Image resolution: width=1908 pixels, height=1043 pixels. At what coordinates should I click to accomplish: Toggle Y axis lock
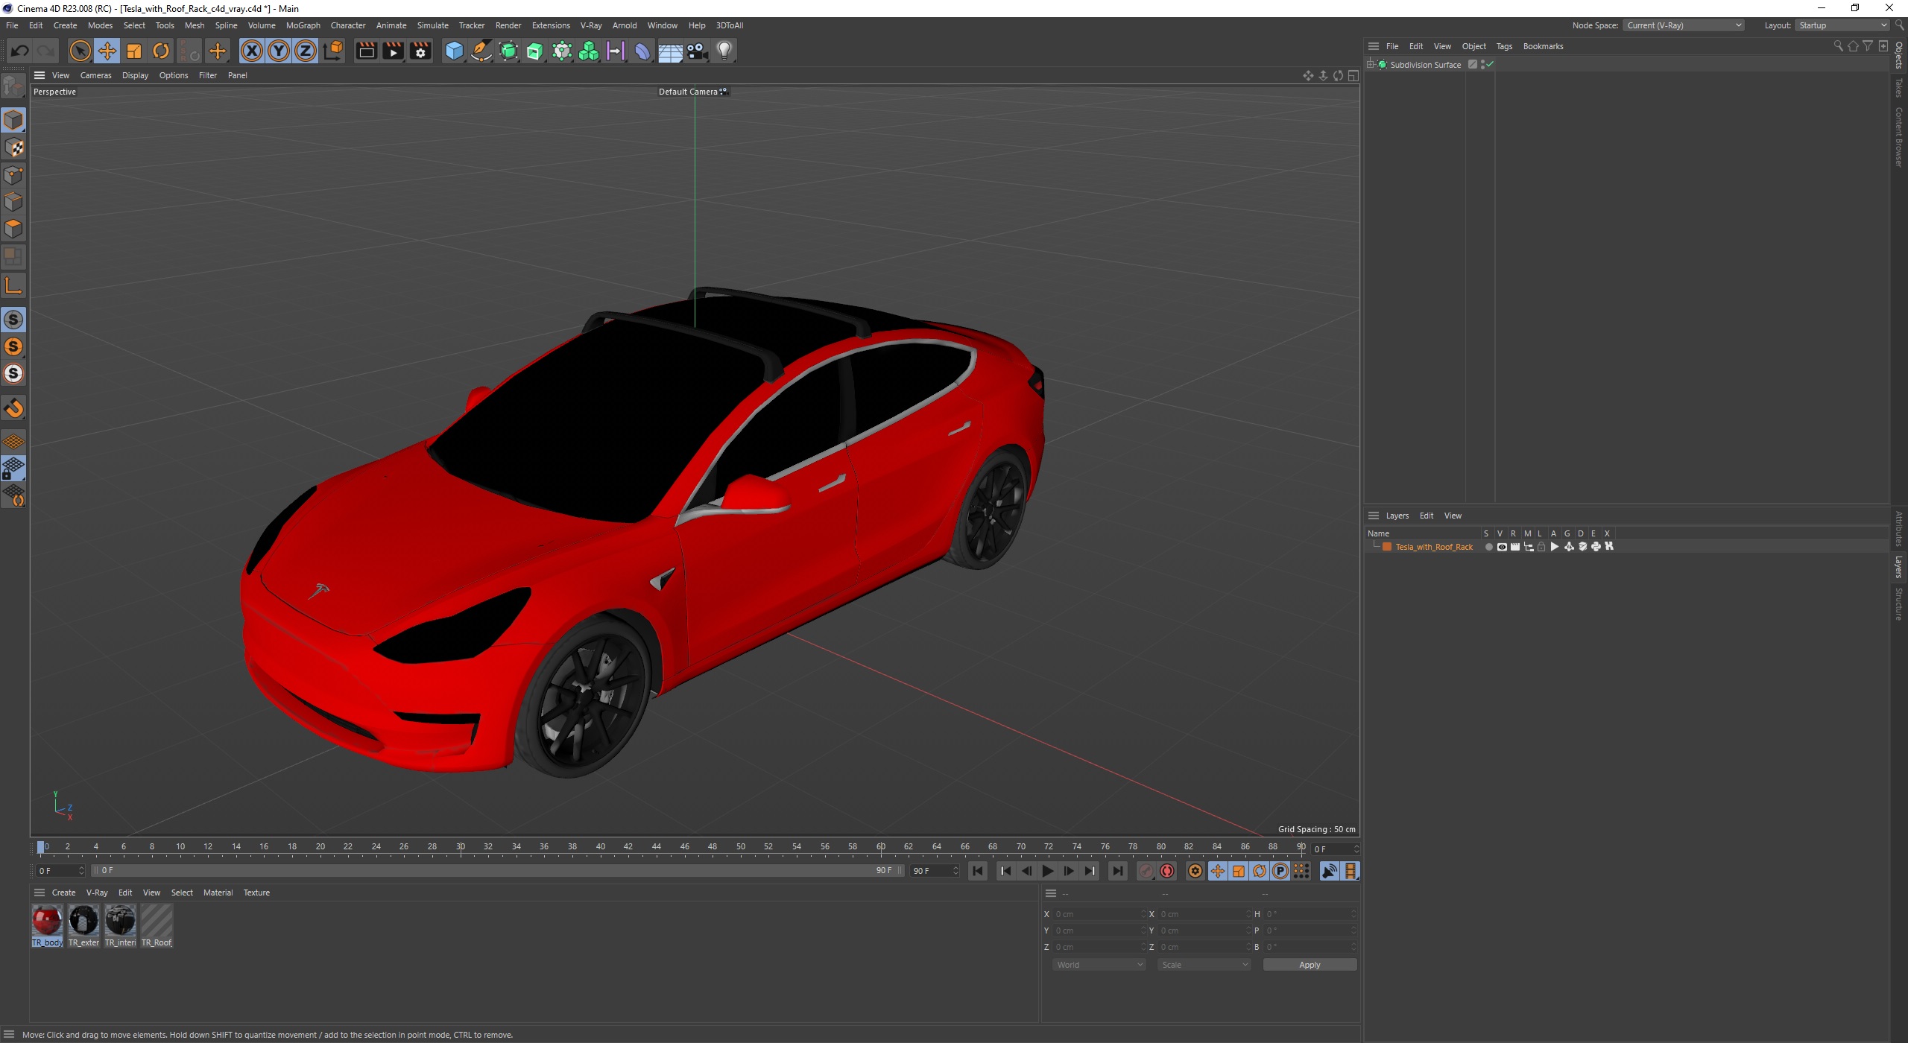pyautogui.click(x=279, y=51)
